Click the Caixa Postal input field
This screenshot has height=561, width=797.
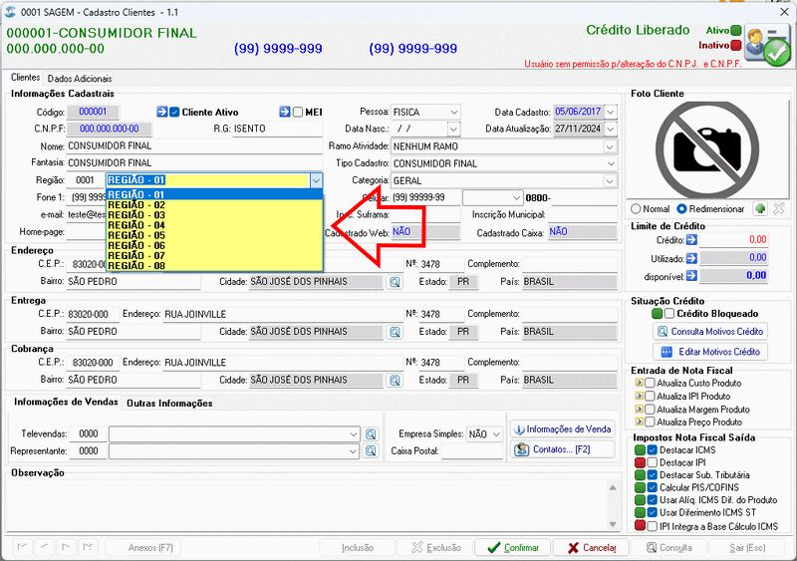click(471, 451)
